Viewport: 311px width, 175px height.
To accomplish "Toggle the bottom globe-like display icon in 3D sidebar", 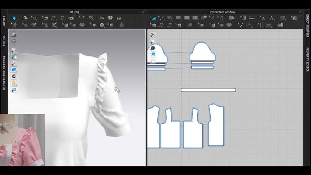I will click(14, 89).
